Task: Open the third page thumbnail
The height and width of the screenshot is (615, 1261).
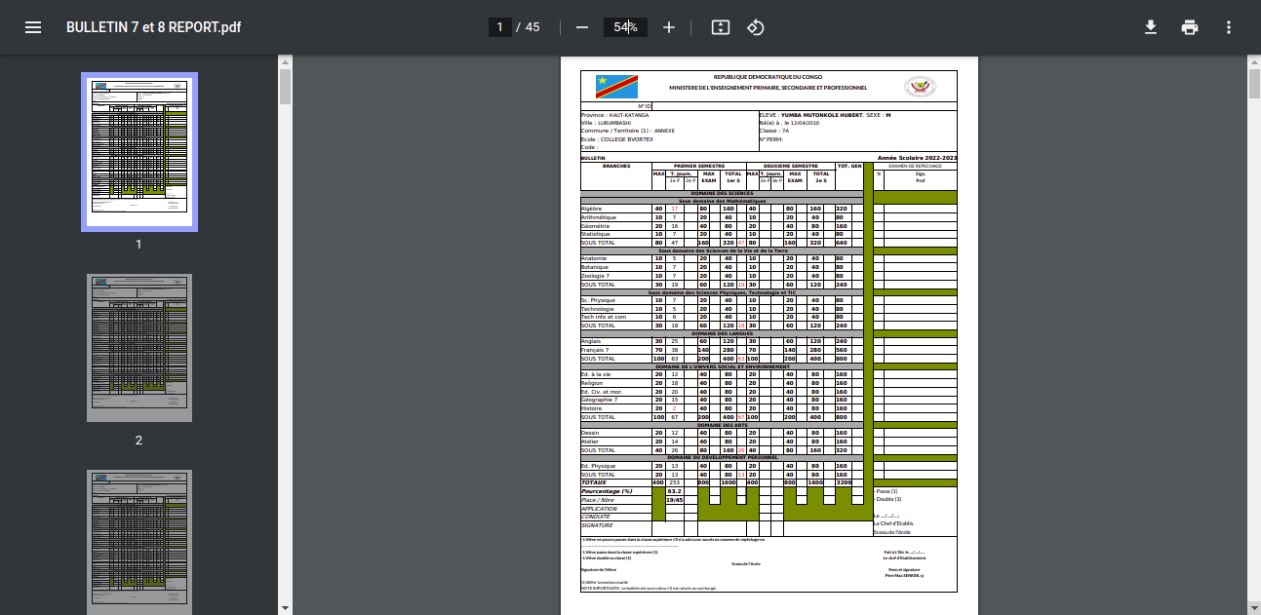Action: [x=138, y=542]
